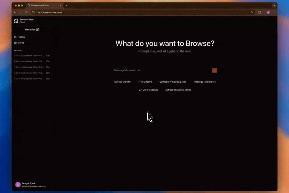The image size is (289, 193).
Task: Choose the Extract ShowHN suggestion
Action: (x=123, y=82)
